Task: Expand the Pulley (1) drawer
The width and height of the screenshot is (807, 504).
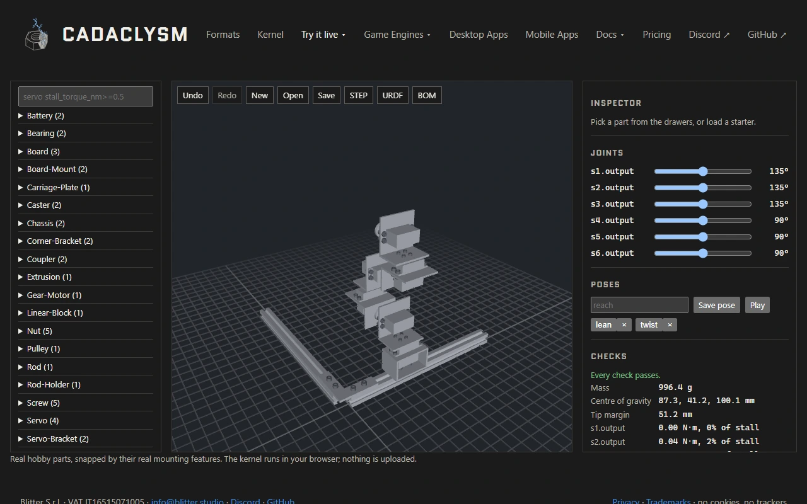Action: (86, 349)
